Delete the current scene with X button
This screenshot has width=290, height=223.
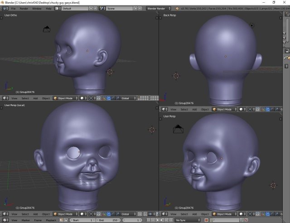click(x=140, y=9)
